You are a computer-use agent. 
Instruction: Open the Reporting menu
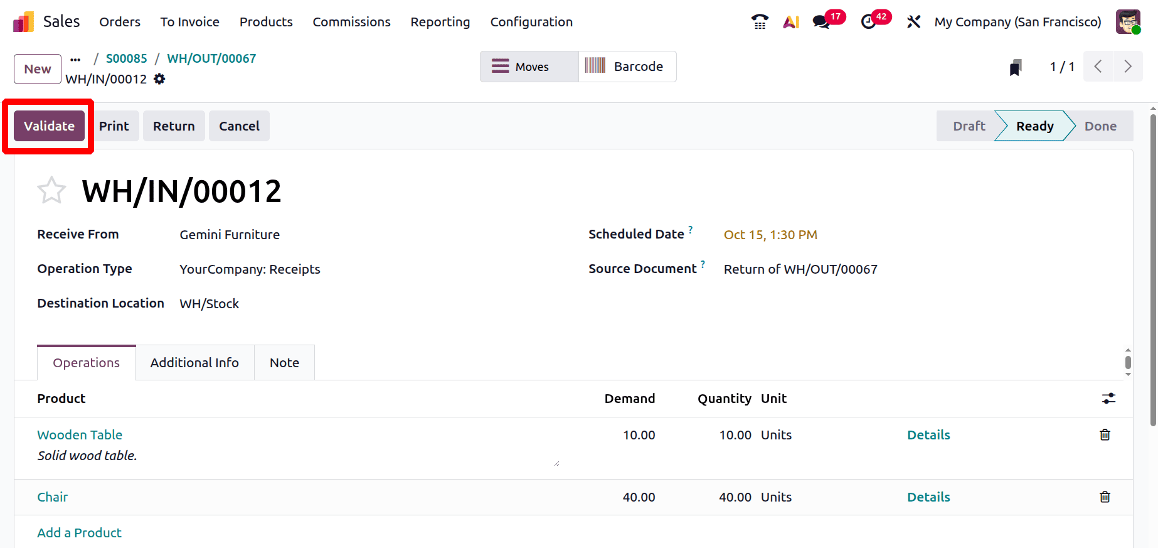(x=440, y=22)
